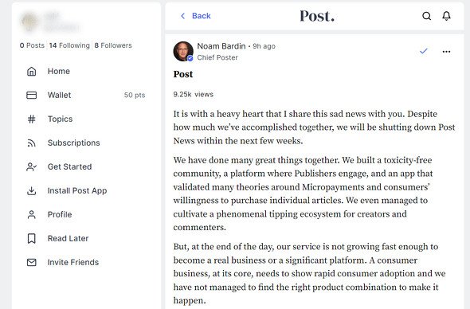
Task: Open search with the magnifier icon
Action: click(426, 16)
